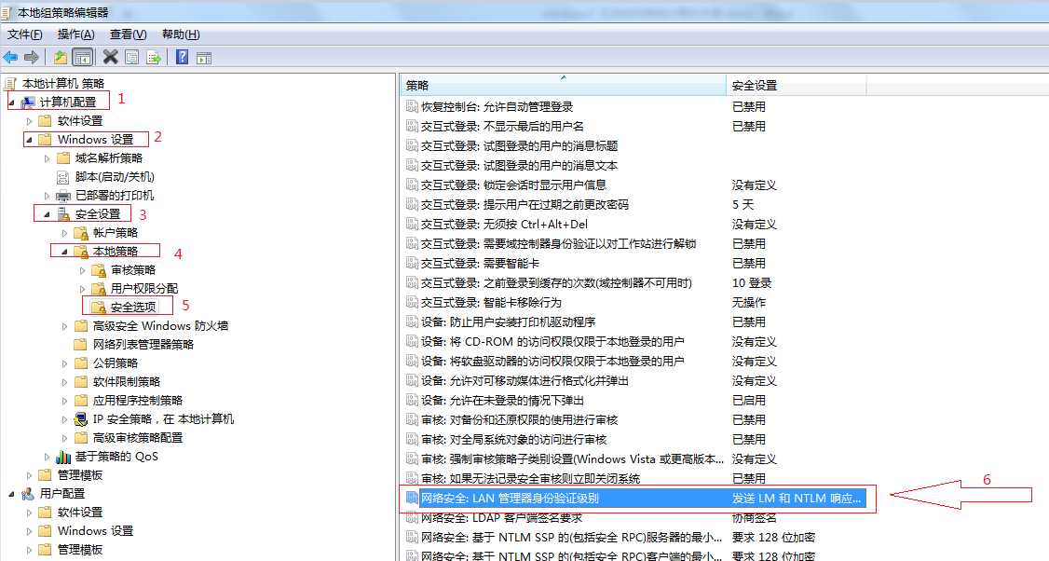Viewport: 1049px width, 561px height.
Task: Select 管理模板 under 计算机配置
Action: (x=79, y=475)
